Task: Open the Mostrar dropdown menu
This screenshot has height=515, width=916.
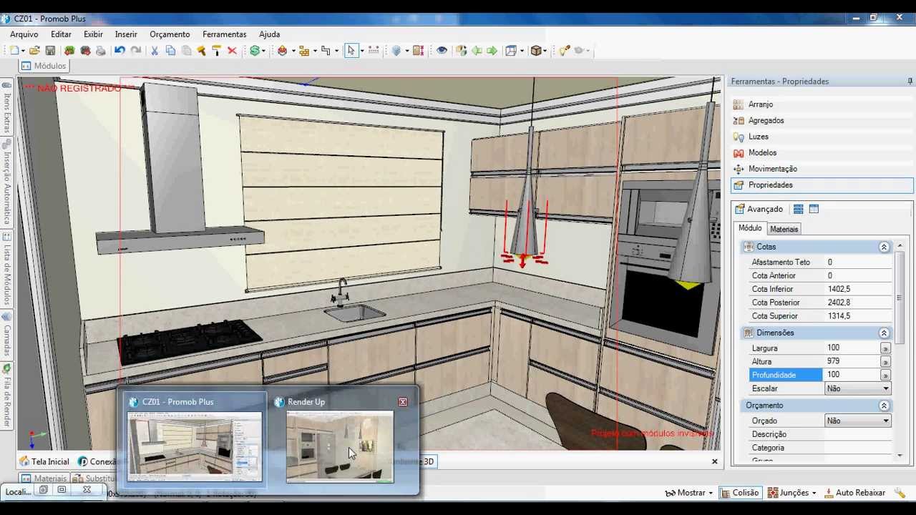Action: pyautogui.click(x=688, y=492)
